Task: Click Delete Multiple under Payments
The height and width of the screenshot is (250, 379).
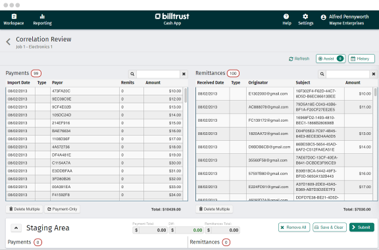Action: [x=24, y=209]
